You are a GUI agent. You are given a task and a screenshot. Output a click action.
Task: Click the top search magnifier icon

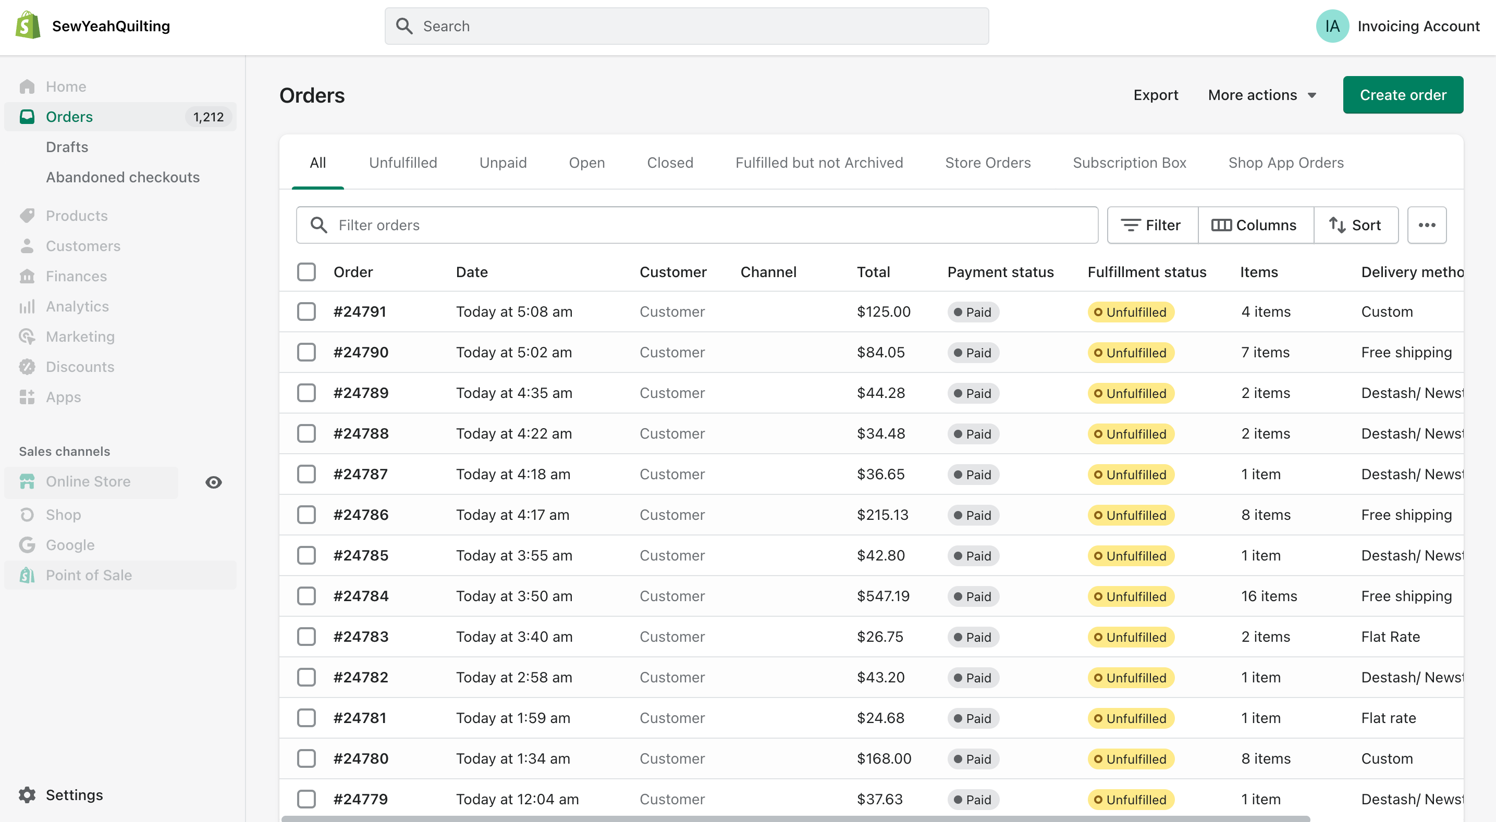point(404,26)
